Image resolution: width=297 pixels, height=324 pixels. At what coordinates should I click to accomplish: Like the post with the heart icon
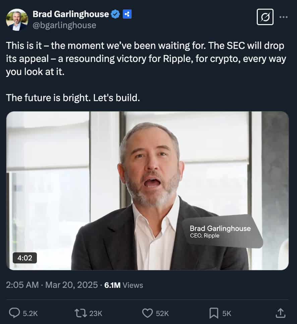pos(147,313)
